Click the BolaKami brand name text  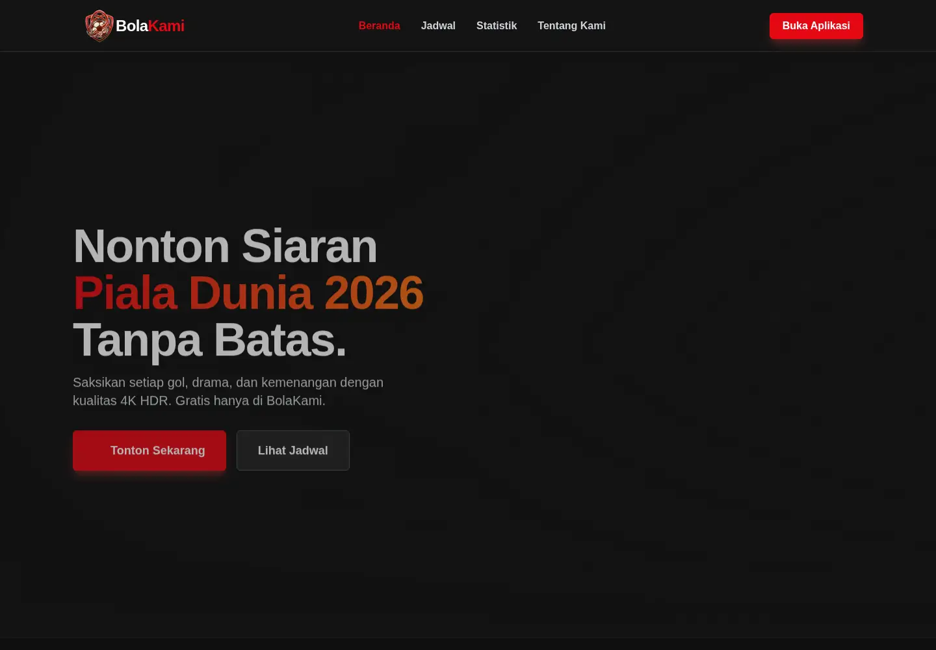pos(150,26)
